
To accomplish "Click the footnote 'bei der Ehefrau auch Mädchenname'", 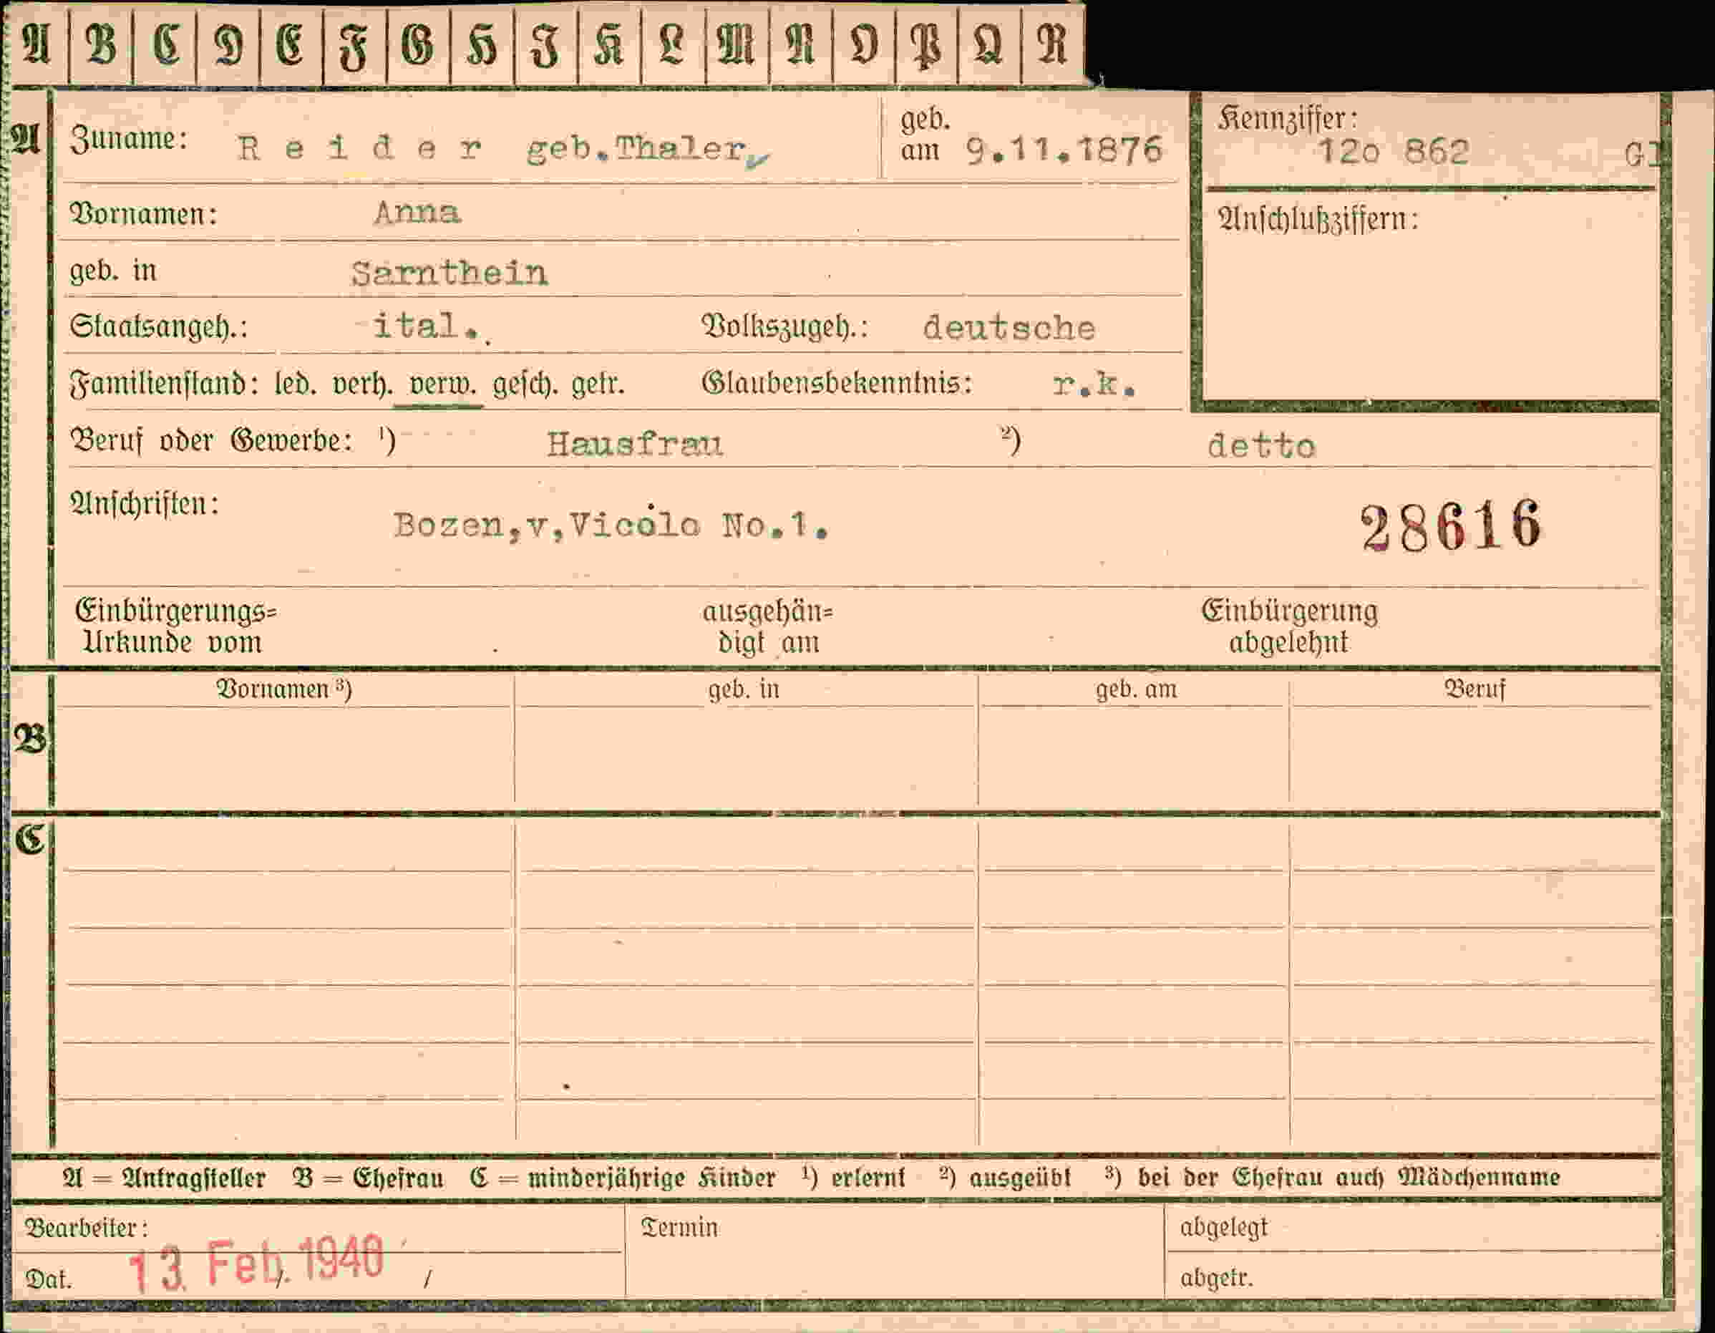I will 1349,1177.
